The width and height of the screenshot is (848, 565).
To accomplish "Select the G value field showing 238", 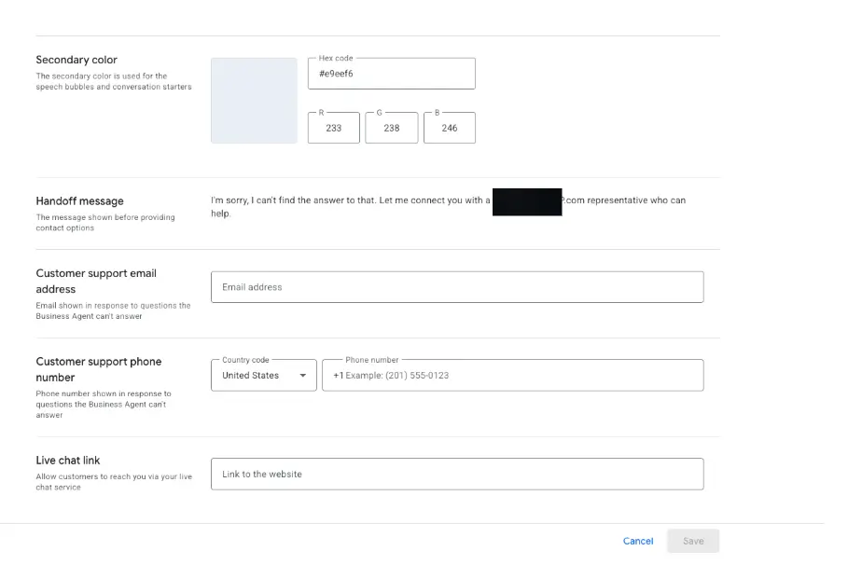I will point(391,128).
